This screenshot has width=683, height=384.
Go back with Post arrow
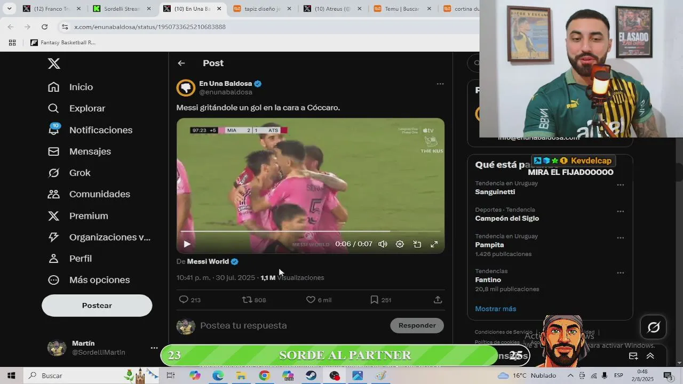181,63
